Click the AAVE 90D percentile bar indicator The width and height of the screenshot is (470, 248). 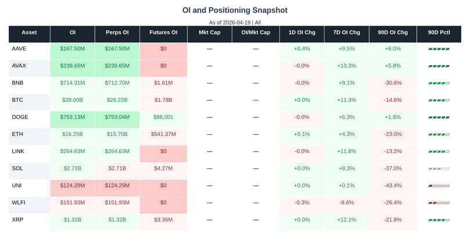[439, 49]
